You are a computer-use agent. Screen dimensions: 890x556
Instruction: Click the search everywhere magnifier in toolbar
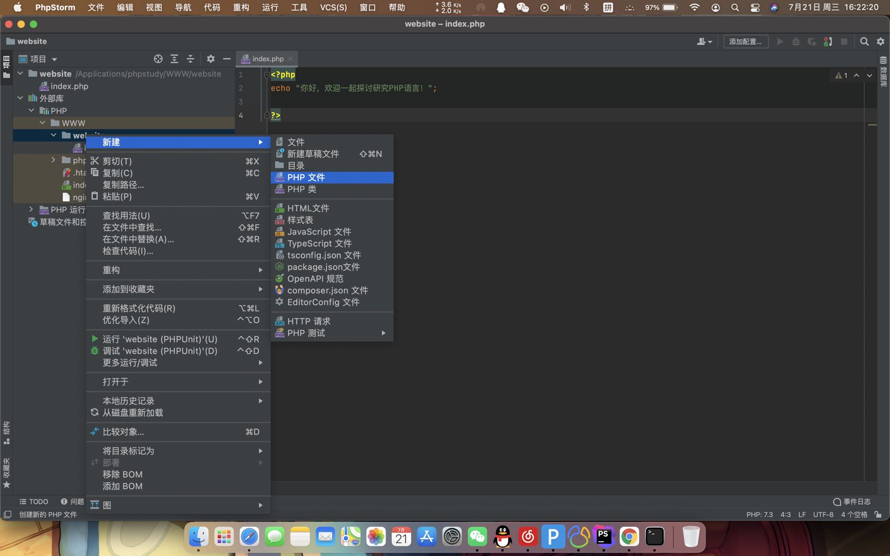tap(864, 42)
